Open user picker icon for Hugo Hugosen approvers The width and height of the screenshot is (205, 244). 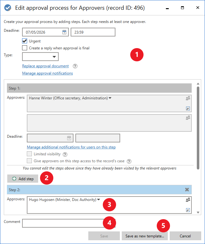point(188,200)
